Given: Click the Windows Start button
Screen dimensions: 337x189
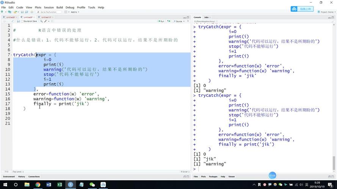Looking at the screenshot, I should click(5, 184).
